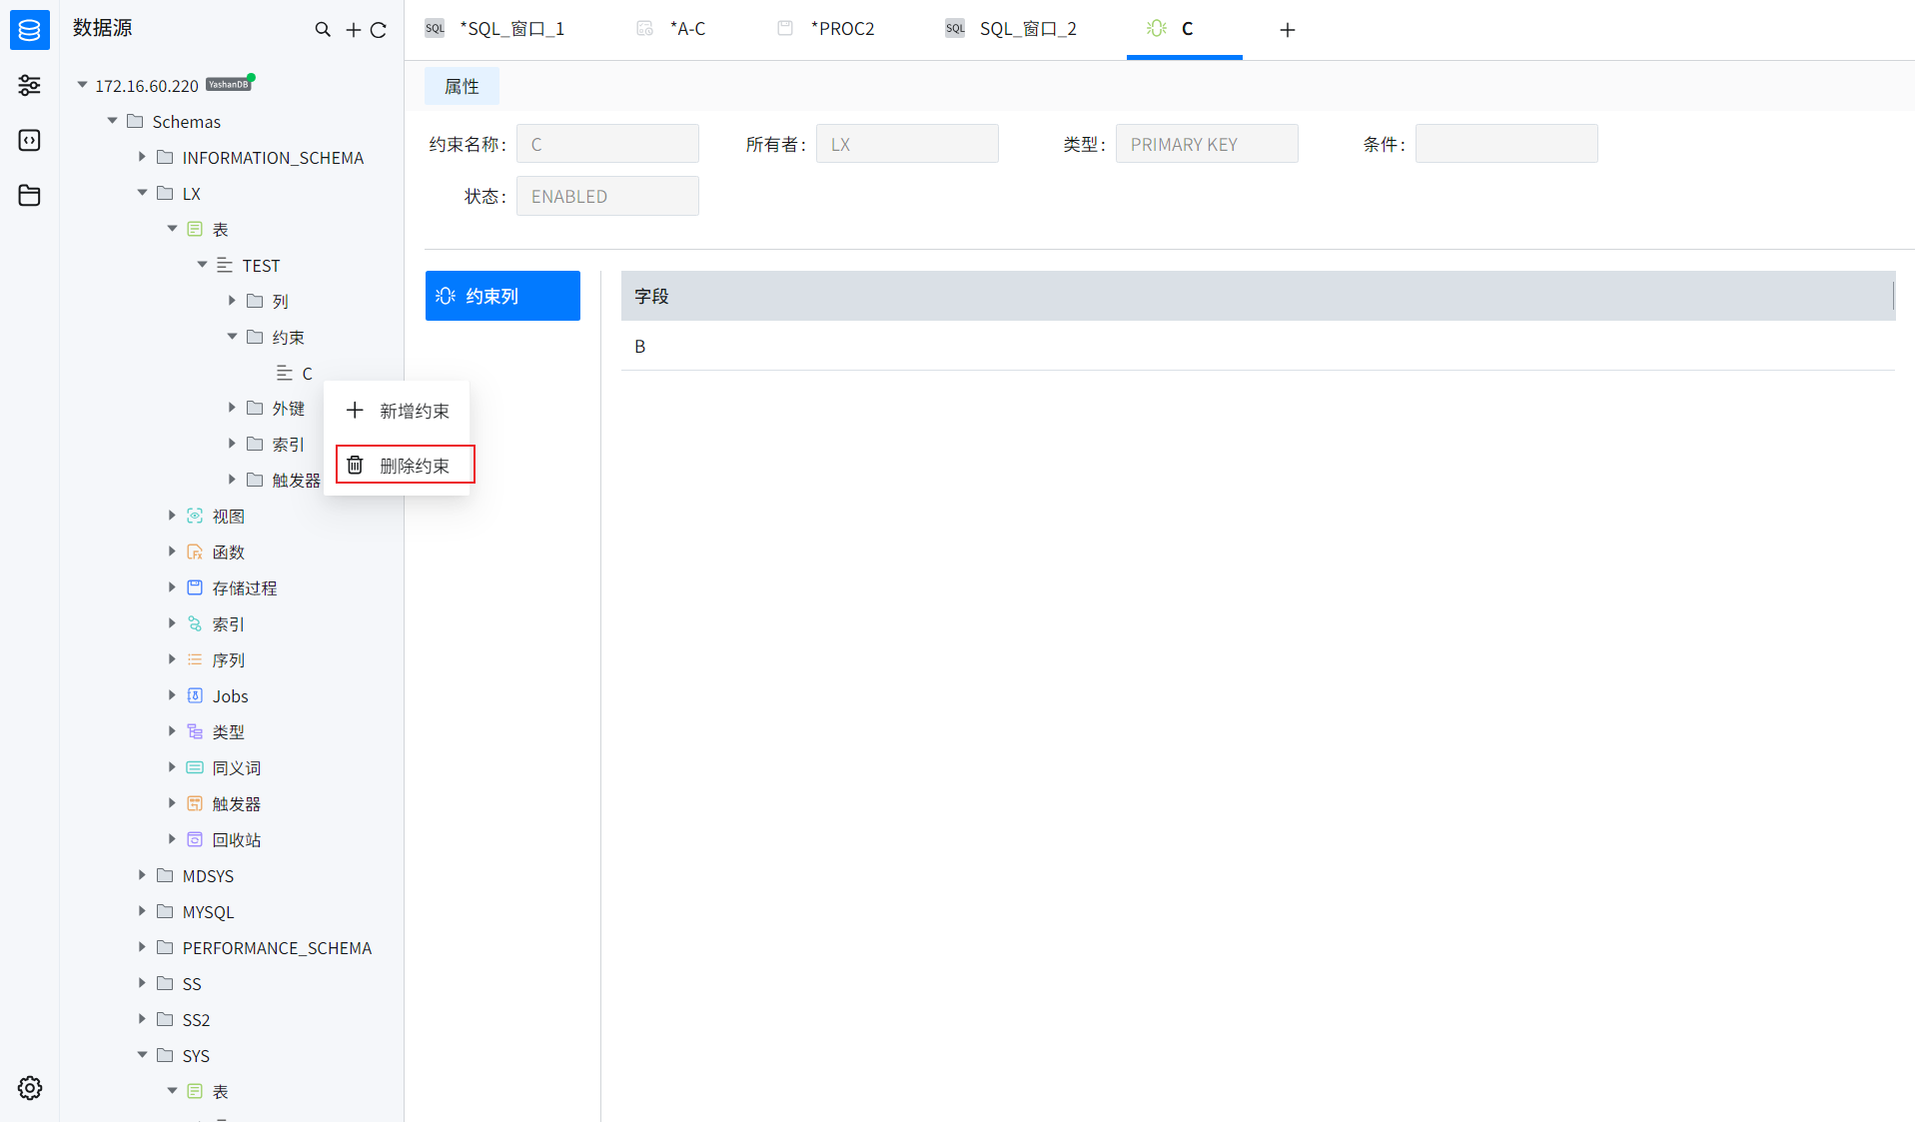Add a new tab with plus button
The image size is (1915, 1122).
coord(1287,30)
